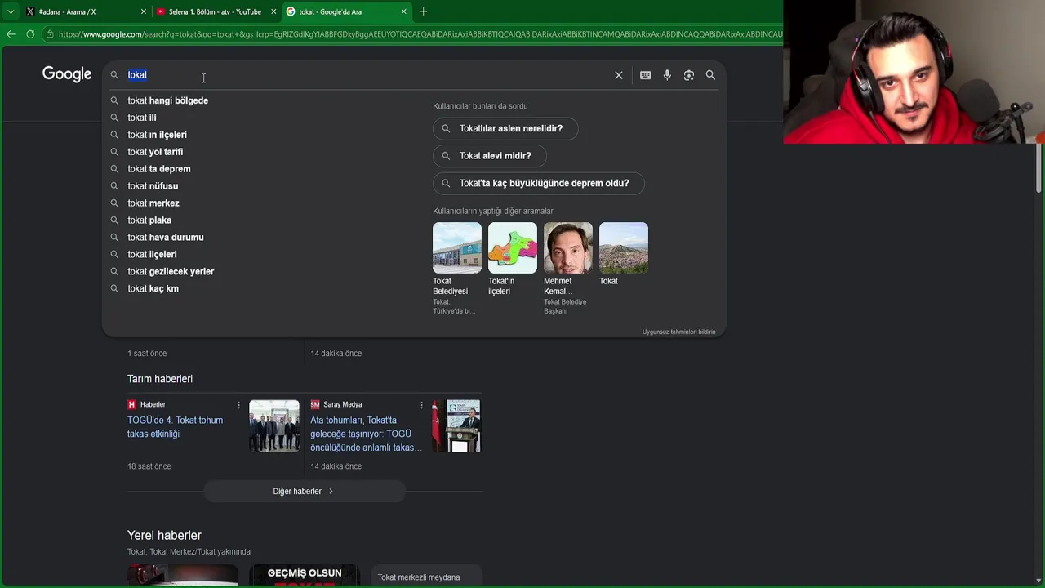Pick suggestion tokat nüfusu
Image resolution: width=1045 pixels, height=588 pixels.
pyautogui.click(x=153, y=186)
